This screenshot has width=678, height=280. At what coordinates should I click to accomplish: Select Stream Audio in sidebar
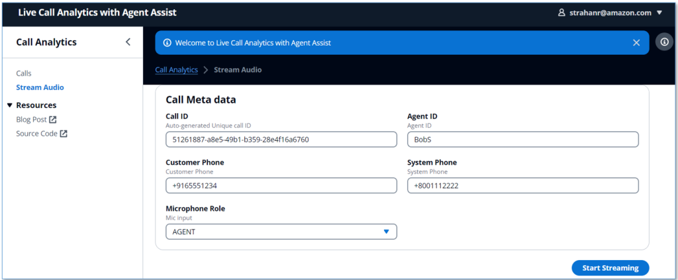[40, 87]
